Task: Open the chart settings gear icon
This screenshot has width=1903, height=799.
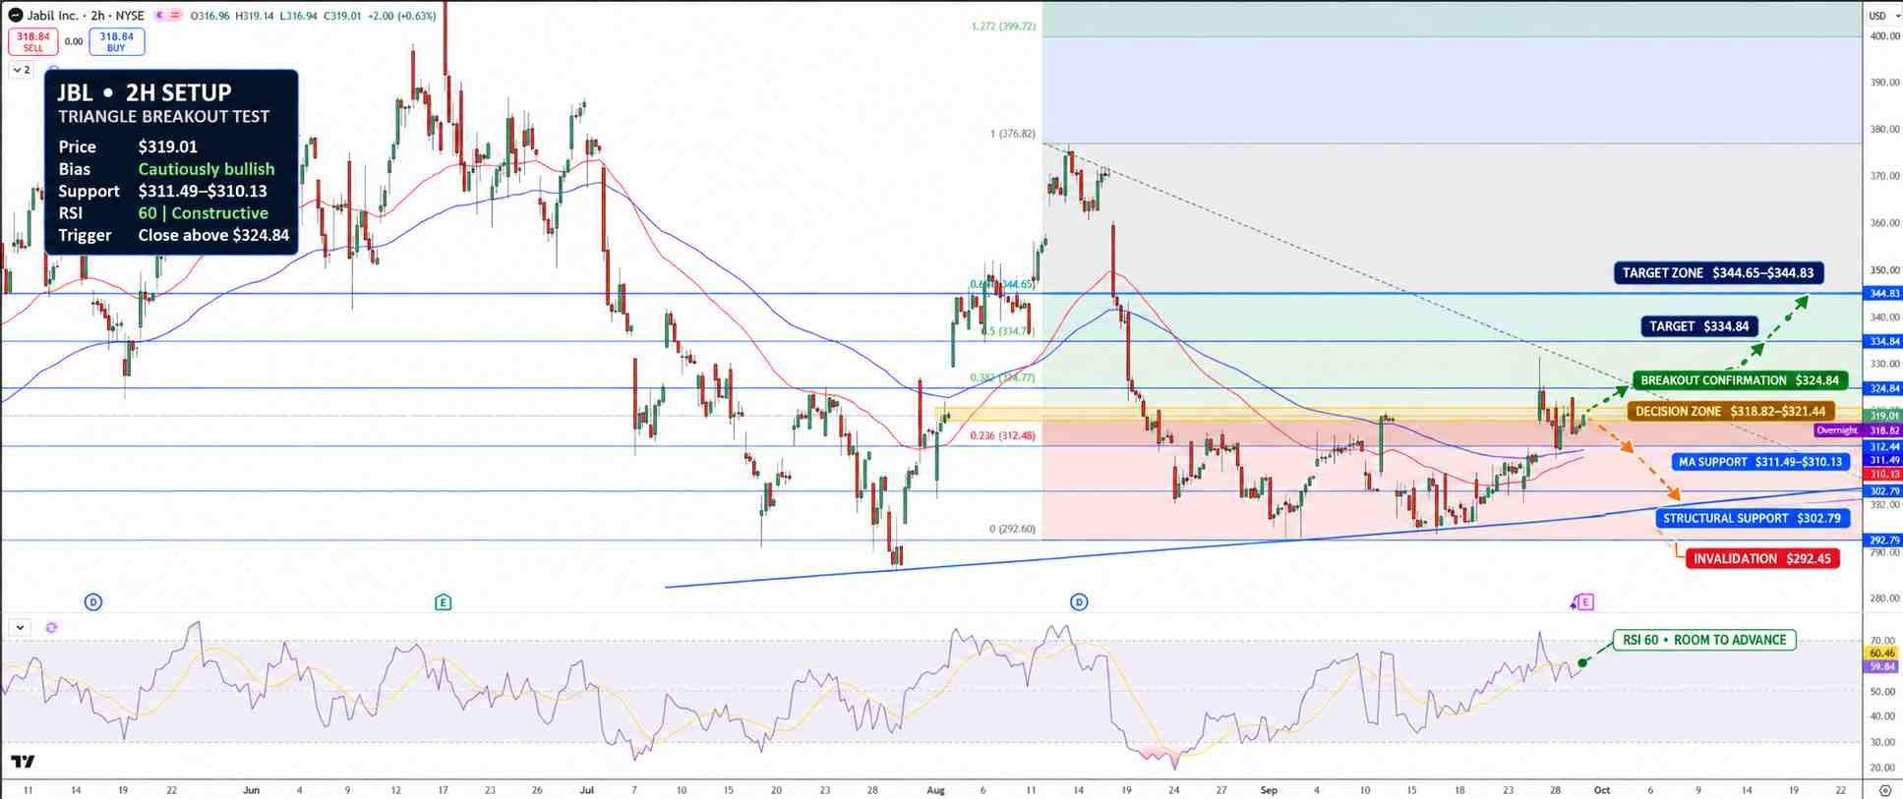Action: point(1884,790)
